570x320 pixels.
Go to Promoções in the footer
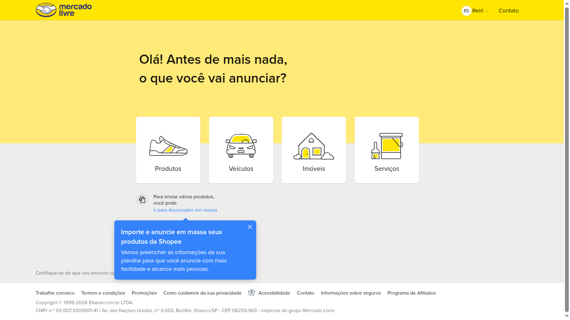tap(144, 293)
